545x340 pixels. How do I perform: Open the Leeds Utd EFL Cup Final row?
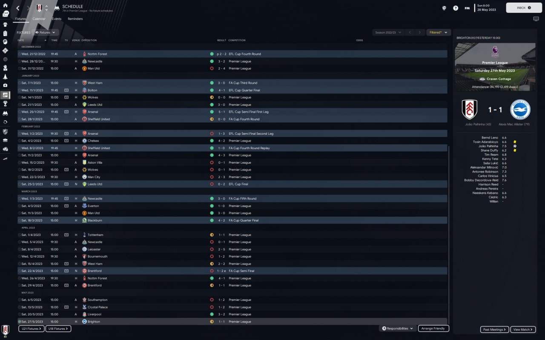pos(232,184)
